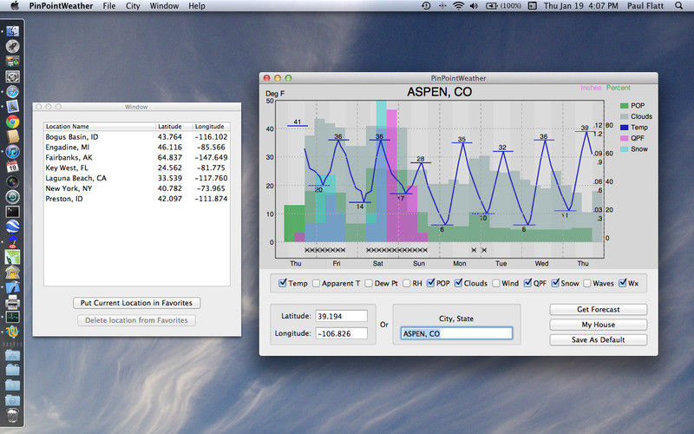Image resolution: width=694 pixels, height=434 pixels.
Task: Click Delete location from Favorites button
Action: (136, 320)
